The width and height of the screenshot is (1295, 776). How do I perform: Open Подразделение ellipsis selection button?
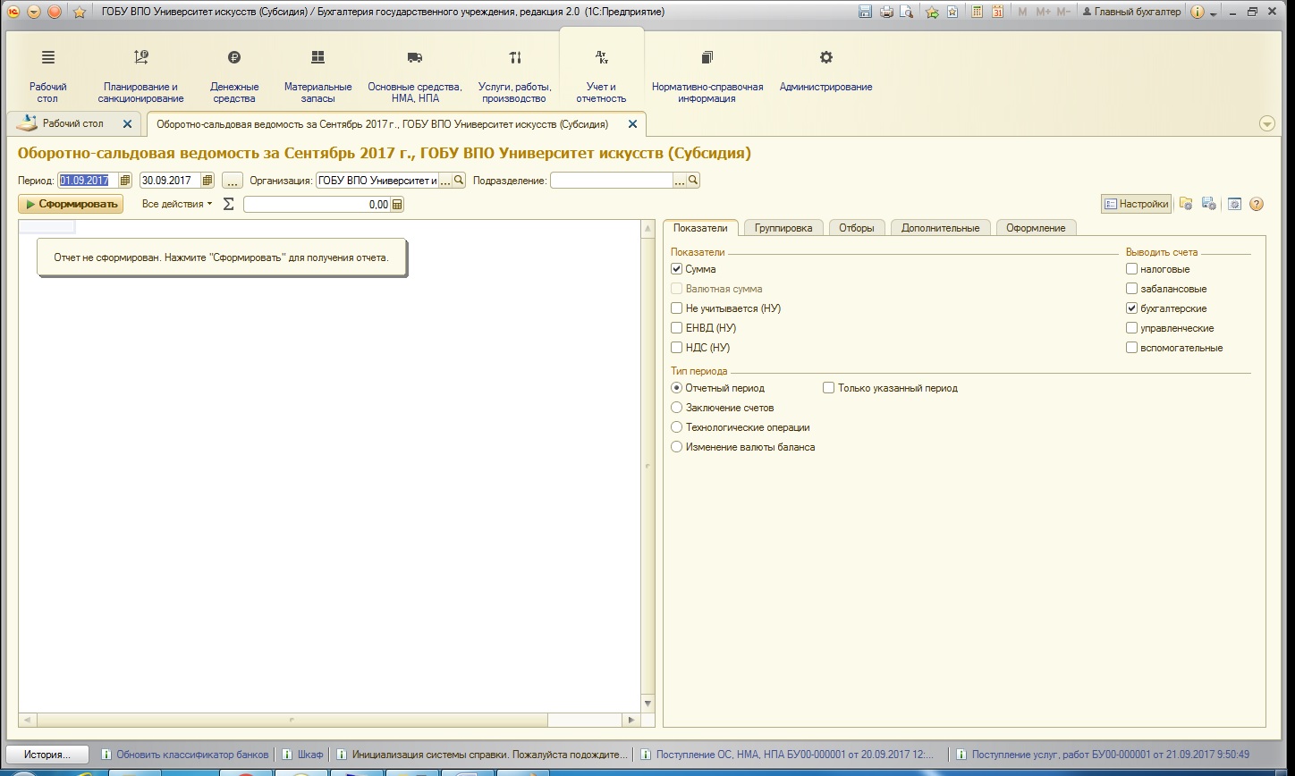pyautogui.click(x=681, y=180)
